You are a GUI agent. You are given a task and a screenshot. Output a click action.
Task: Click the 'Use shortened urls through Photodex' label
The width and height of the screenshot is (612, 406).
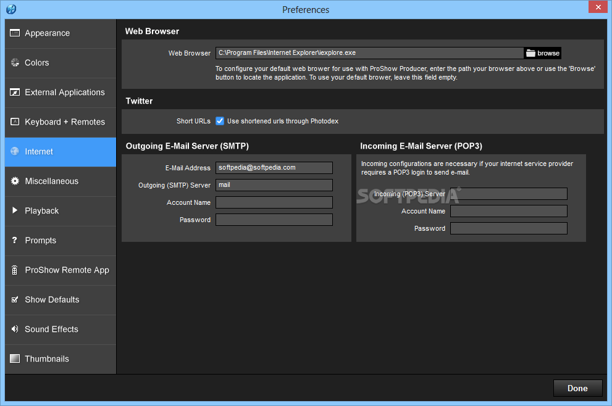pos(283,122)
